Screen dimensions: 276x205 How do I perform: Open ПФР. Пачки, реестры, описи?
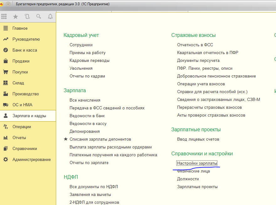pos(205,68)
